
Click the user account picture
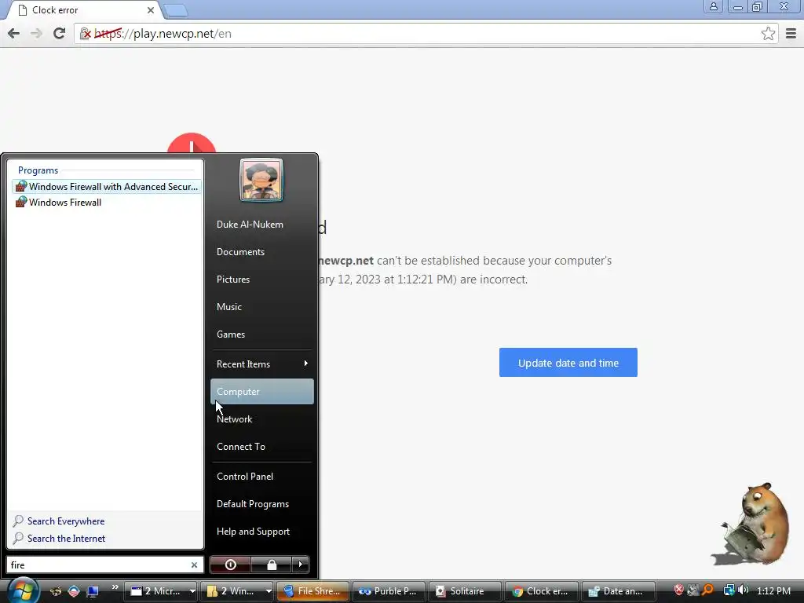[x=261, y=180]
